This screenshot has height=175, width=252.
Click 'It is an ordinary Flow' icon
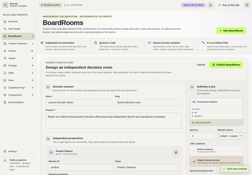[203, 43]
